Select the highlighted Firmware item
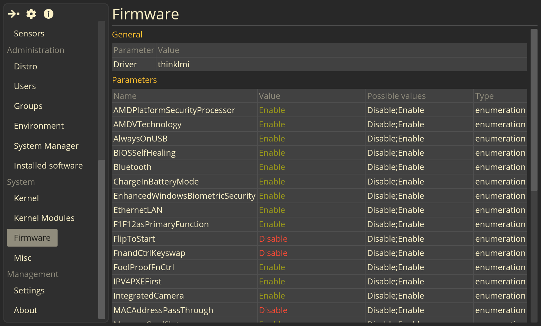Viewport: 541px width, 326px height. 32,238
